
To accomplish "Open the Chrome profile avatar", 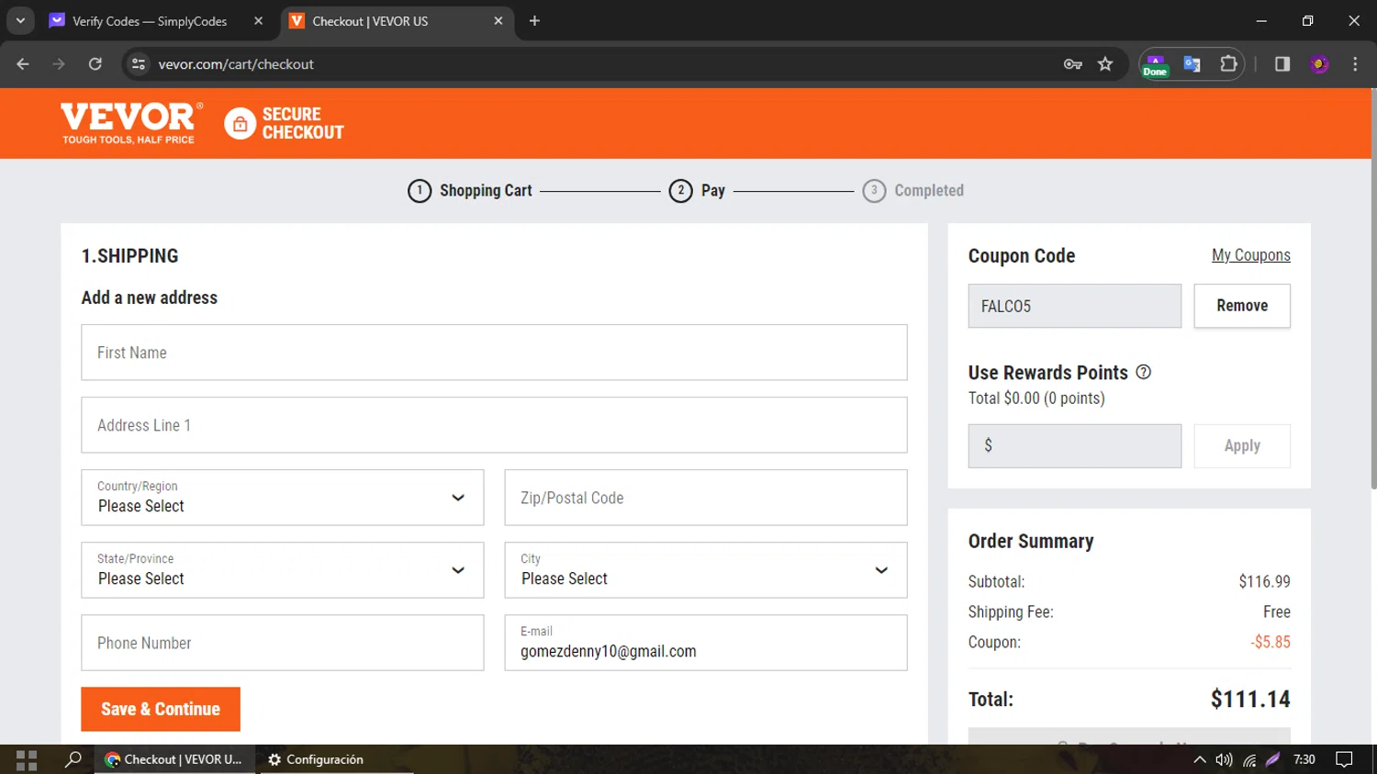I will point(1319,64).
